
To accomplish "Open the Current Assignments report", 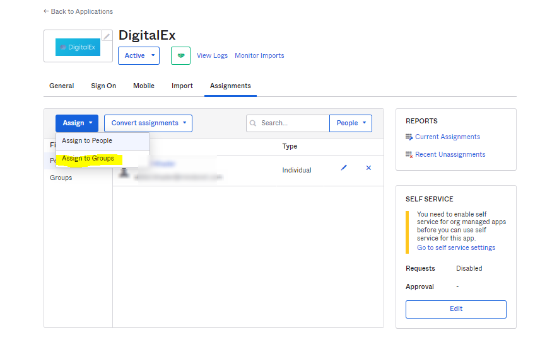I will pos(447,137).
